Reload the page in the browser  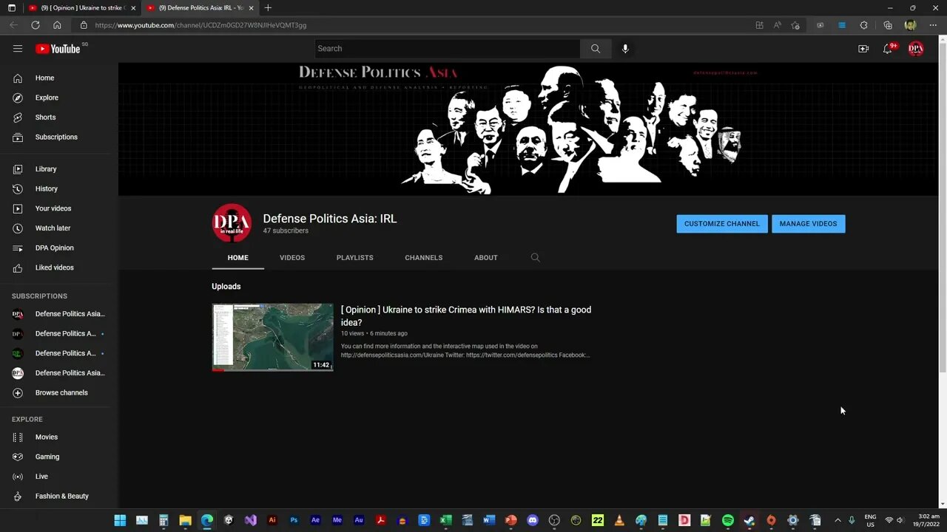35,25
